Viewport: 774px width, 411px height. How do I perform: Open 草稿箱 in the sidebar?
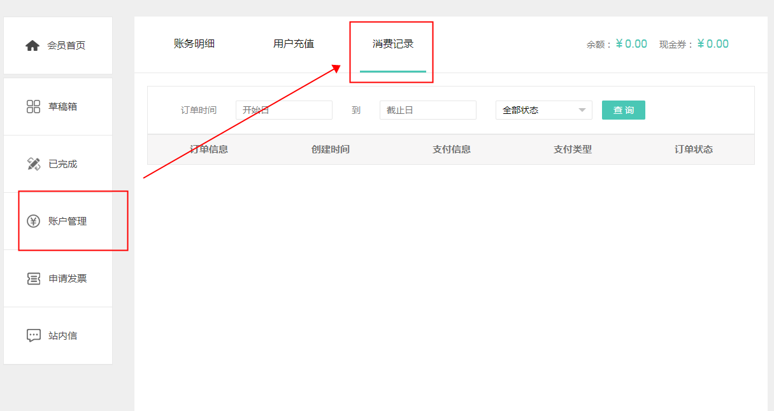tap(58, 107)
